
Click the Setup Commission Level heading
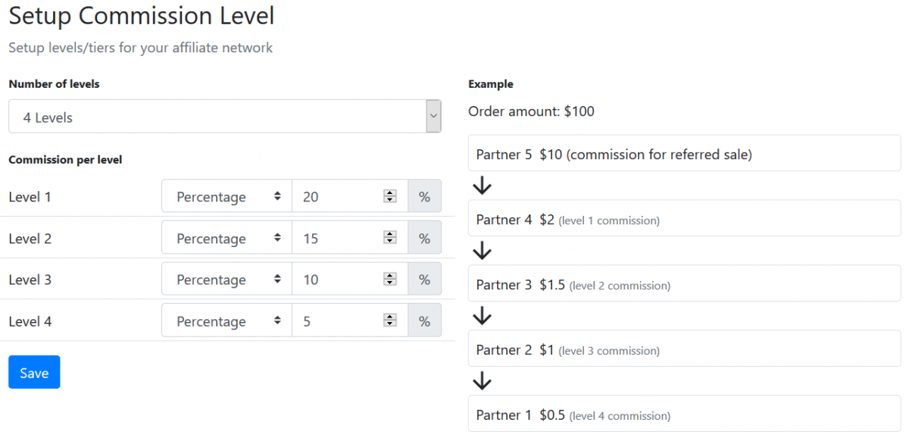coord(141,15)
